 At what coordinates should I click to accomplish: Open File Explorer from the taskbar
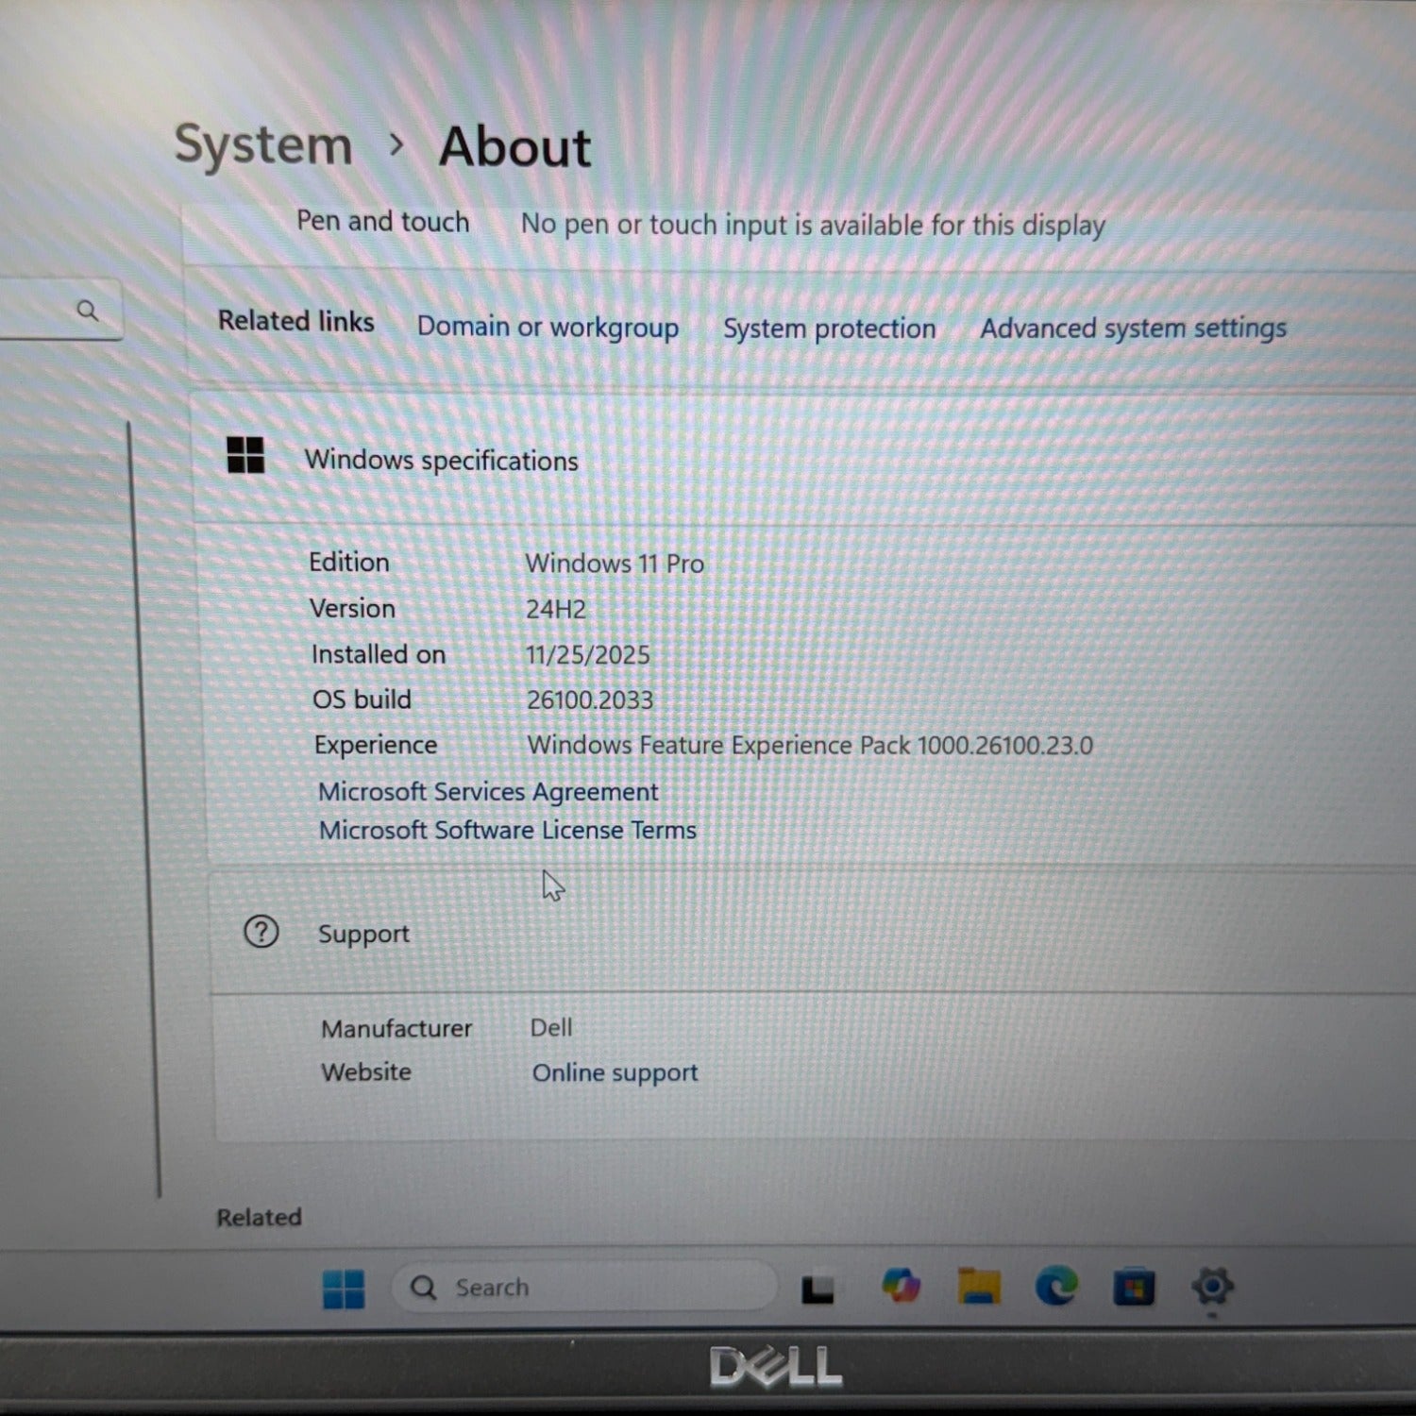point(979,1287)
